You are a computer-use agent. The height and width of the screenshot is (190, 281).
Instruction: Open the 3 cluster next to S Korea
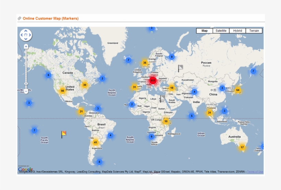click(x=222, y=88)
